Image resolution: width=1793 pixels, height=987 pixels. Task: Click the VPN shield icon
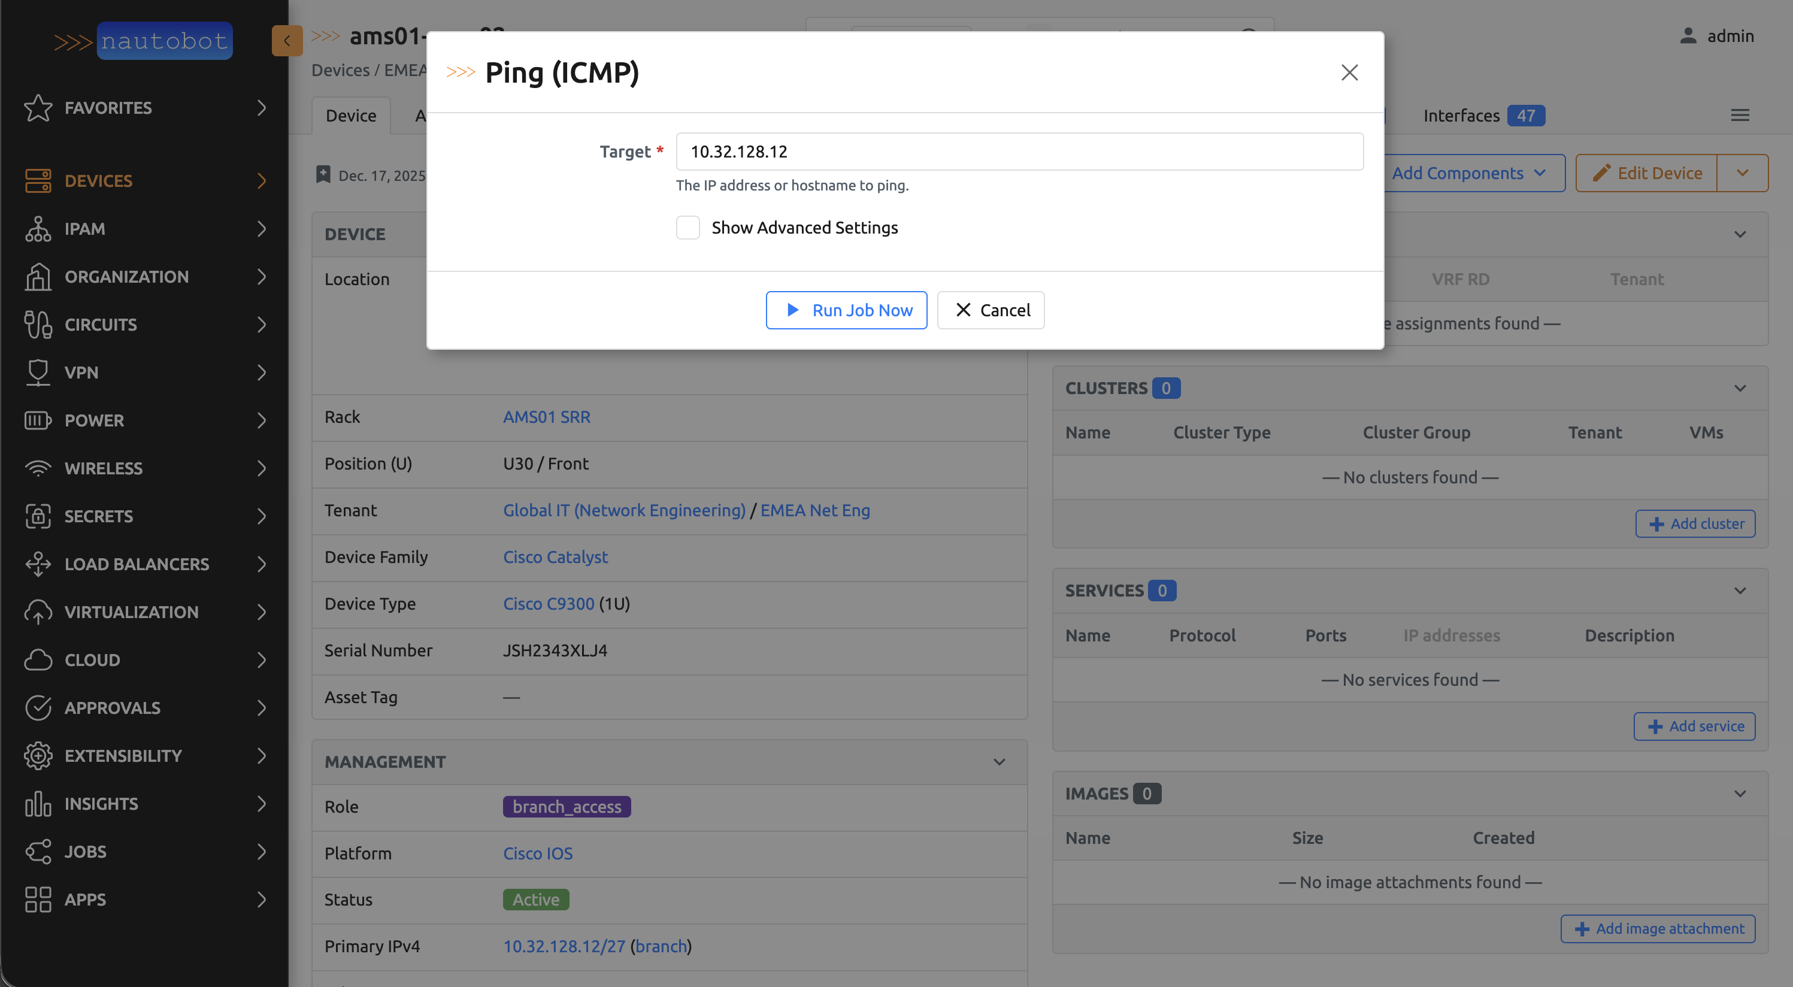38,373
